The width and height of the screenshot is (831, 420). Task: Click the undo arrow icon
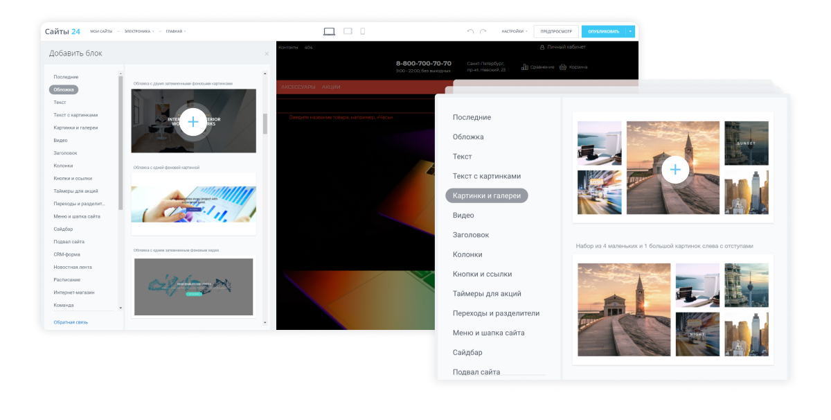(x=471, y=31)
